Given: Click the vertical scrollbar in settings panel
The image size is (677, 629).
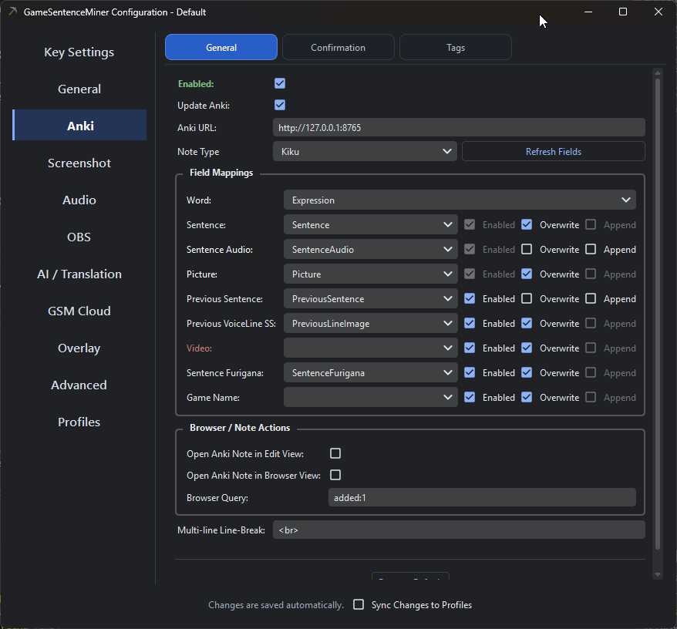Looking at the screenshot, I should pos(658,314).
